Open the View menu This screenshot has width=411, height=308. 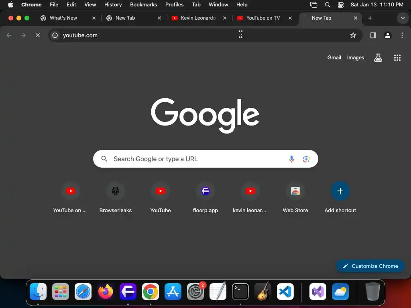click(x=90, y=4)
